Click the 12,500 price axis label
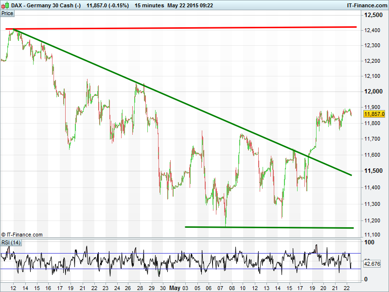Viewport: 389px width, 292px height. 373,16
